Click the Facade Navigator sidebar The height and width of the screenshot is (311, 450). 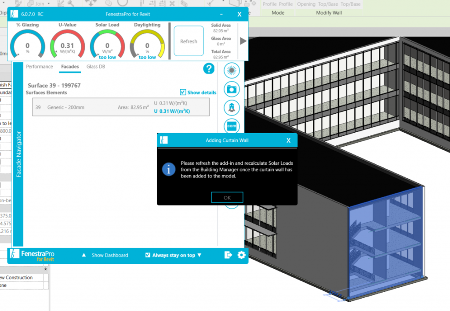(18, 154)
